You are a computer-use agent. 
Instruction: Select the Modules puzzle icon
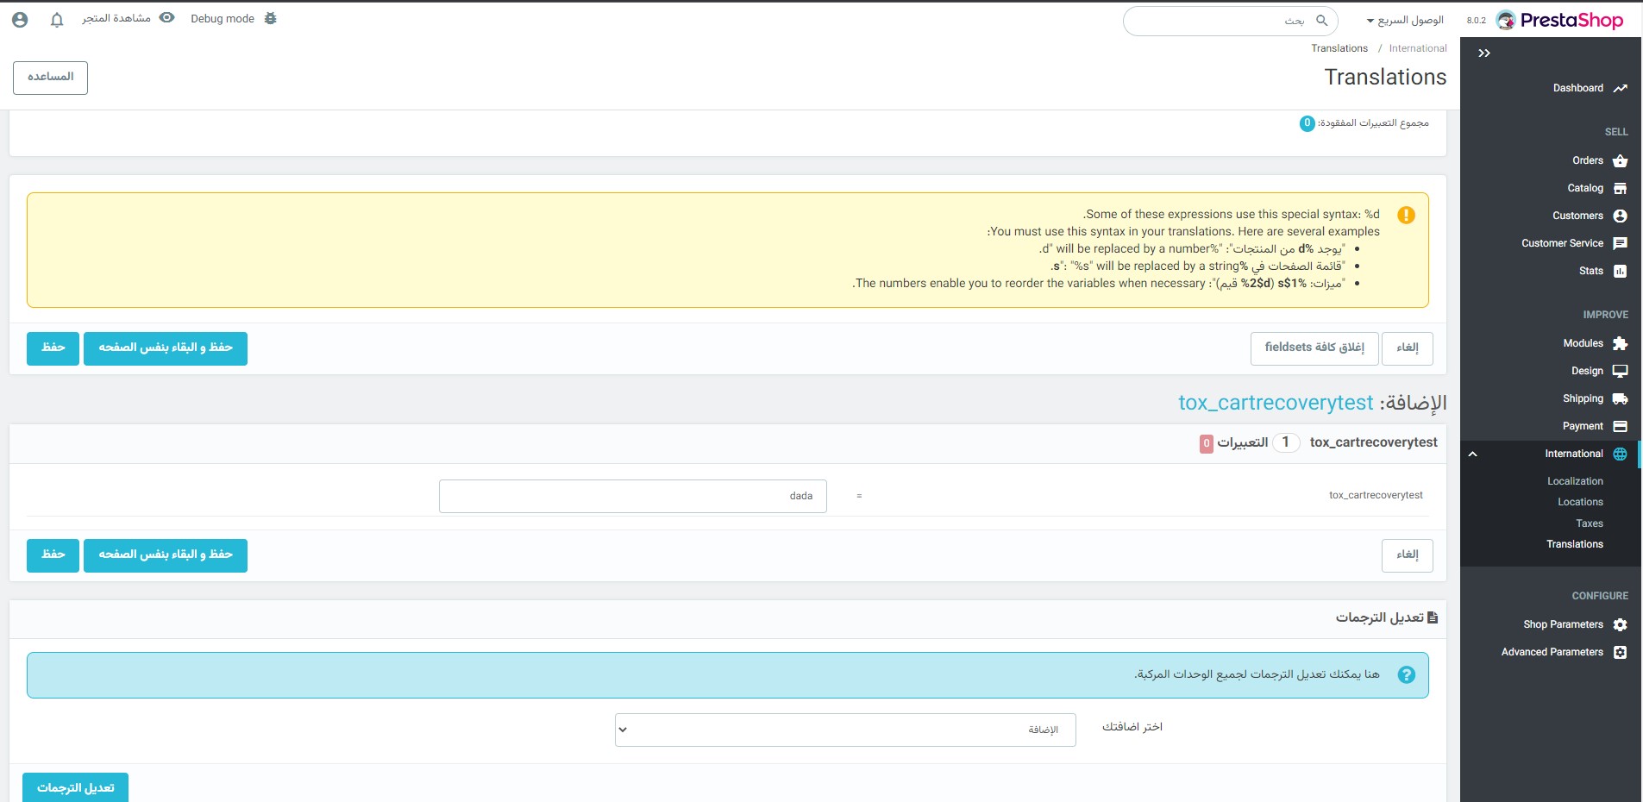point(1619,343)
